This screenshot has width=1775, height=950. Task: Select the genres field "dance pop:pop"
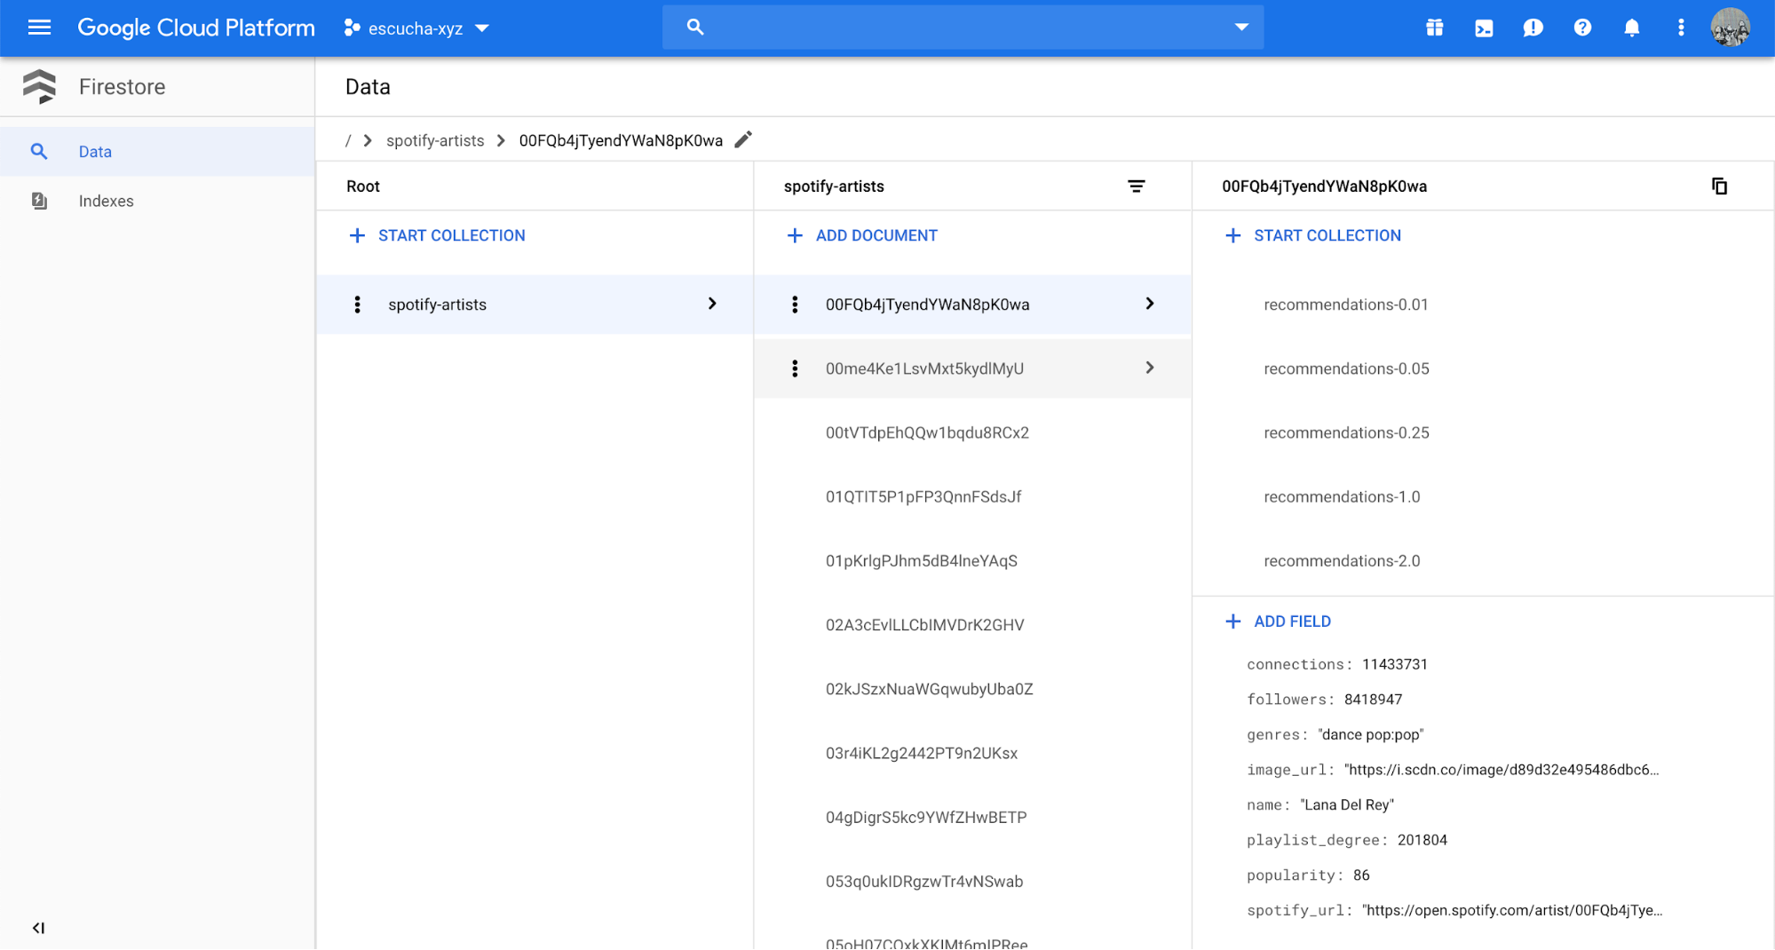click(x=1370, y=734)
